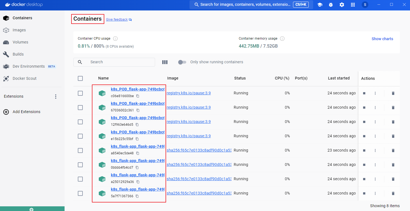Open more actions menu for 0bbbb4fb4cd7

(x=375, y=165)
